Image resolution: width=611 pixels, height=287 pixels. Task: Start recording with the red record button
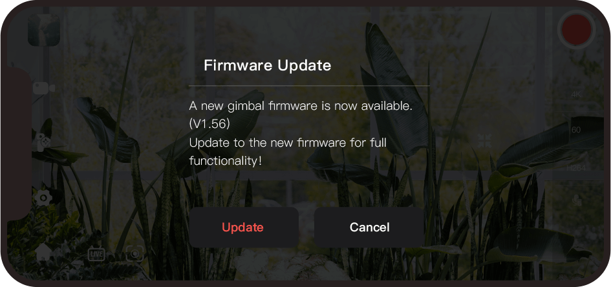click(576, 30)
